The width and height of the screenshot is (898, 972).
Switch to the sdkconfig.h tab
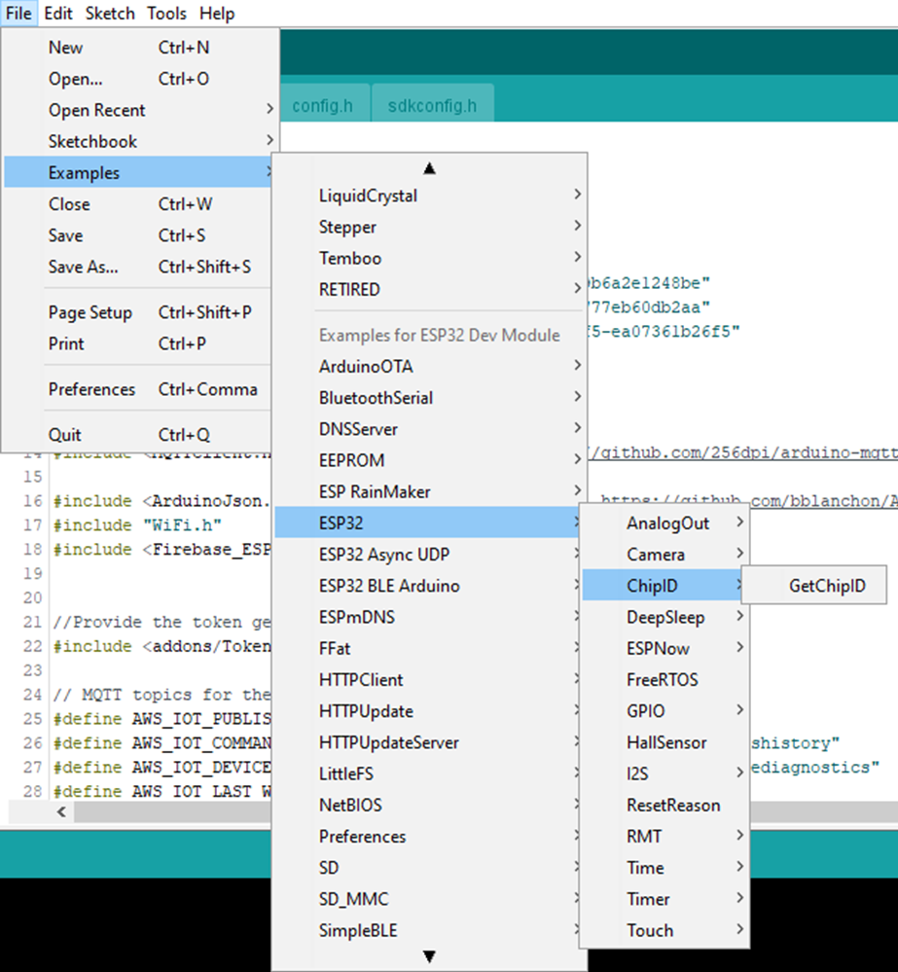click(x=432, y=105)
